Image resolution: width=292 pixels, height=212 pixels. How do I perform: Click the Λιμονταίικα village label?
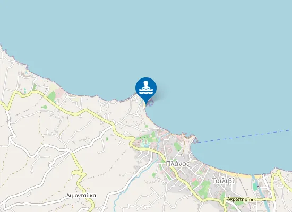pos(81,196)
